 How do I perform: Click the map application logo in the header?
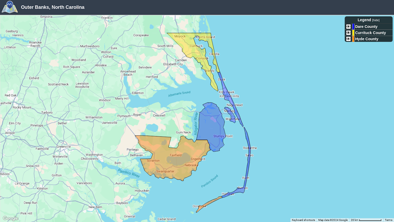[9, 7]
